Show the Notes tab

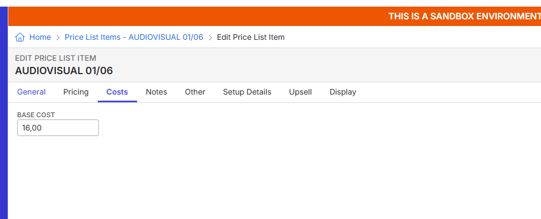(x=156, y=92)
